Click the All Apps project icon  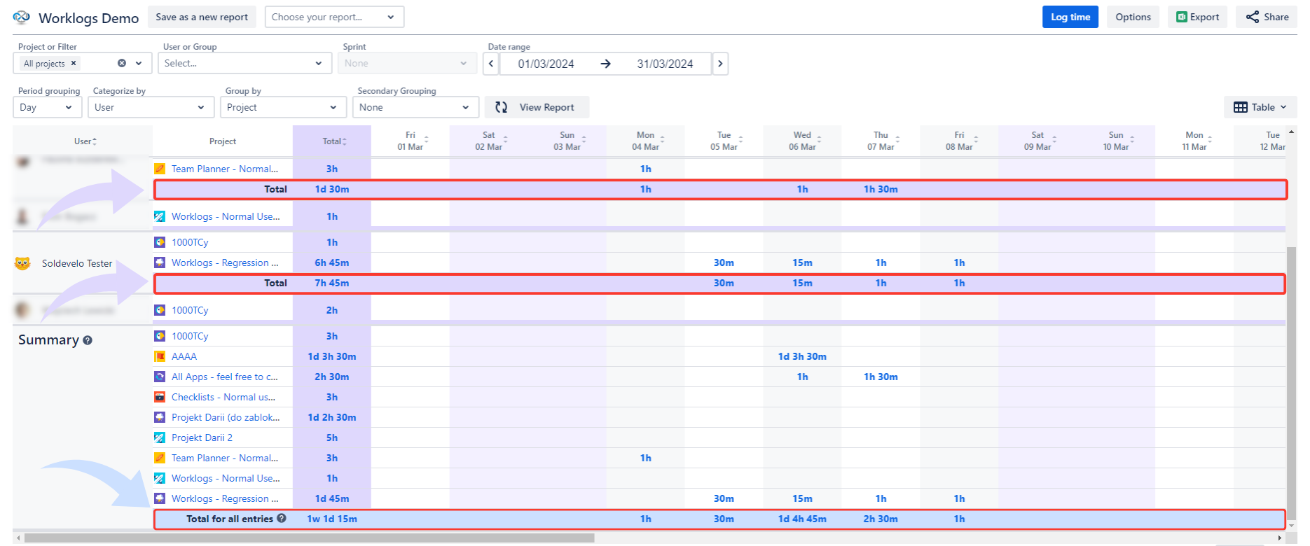160,377
